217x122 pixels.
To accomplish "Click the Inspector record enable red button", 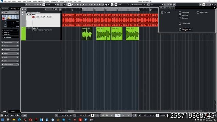I will click(3, 18).
